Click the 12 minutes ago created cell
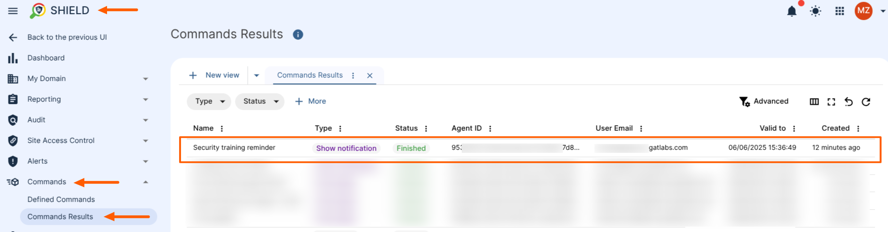888x232 pixels. pyautogui.click(x=836, y=147)
